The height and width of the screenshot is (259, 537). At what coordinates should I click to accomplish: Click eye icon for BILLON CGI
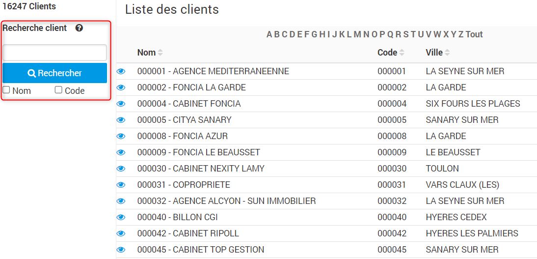click(x=121, y=217)
